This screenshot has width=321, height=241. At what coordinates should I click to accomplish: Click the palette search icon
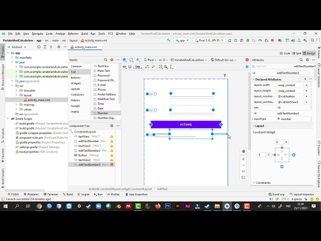[x=105, y=60]
